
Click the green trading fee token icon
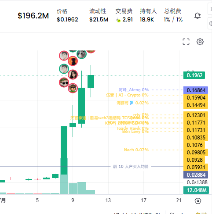118,20
